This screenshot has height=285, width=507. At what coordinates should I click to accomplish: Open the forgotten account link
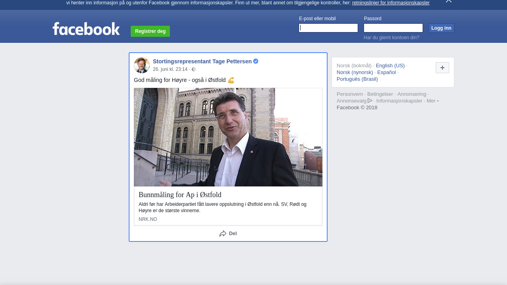click(391, 38)
